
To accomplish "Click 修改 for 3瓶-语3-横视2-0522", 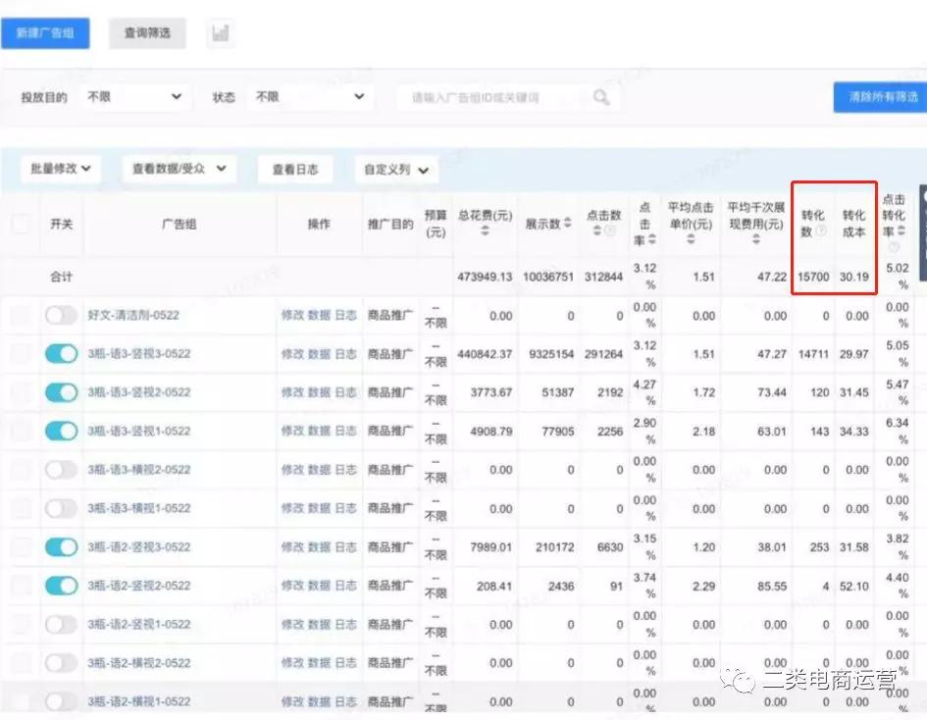I will (x=292, y=470).
